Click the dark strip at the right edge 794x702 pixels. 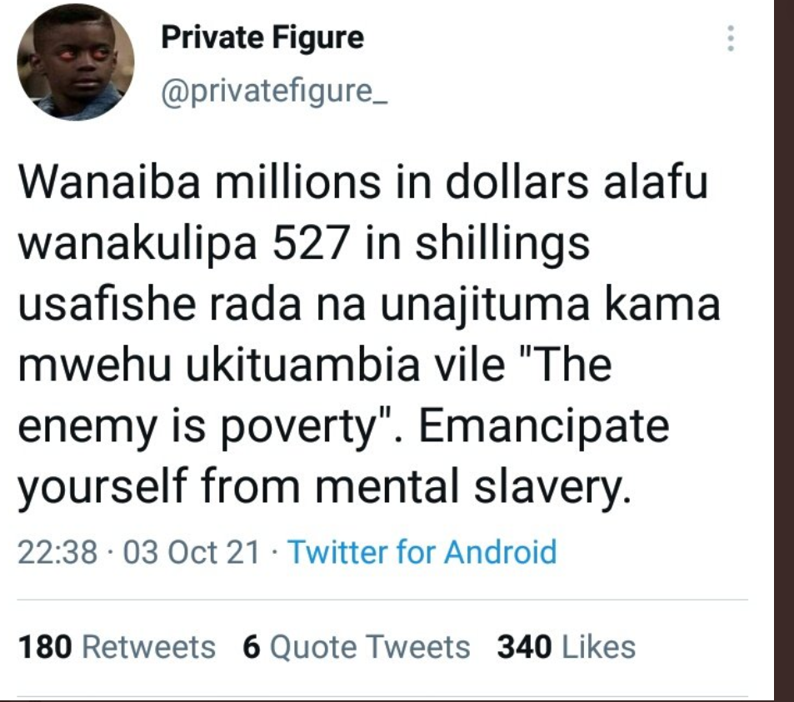(x=784, y=350)
